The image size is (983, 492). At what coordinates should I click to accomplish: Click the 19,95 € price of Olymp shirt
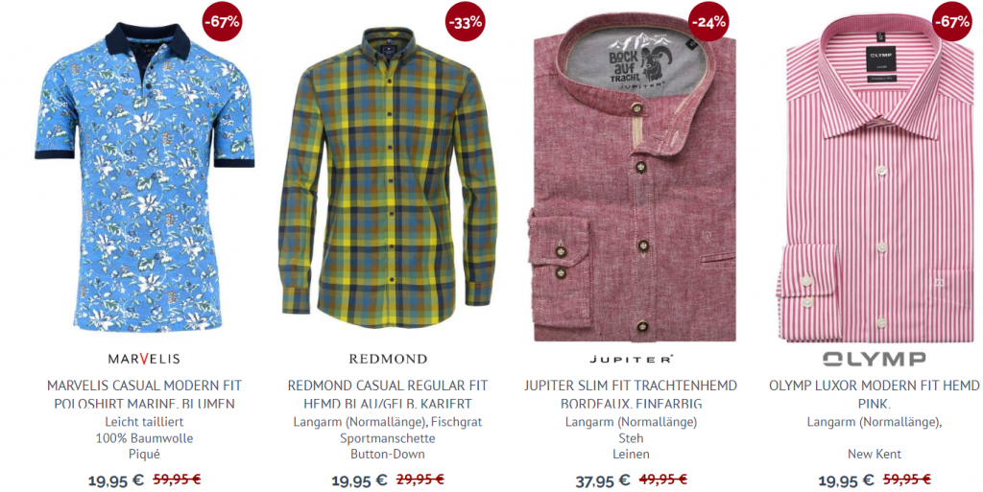coord(847,480)
